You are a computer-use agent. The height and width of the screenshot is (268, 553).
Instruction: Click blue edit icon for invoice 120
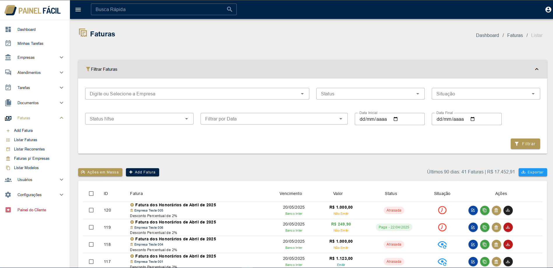[x=473, y=210]
